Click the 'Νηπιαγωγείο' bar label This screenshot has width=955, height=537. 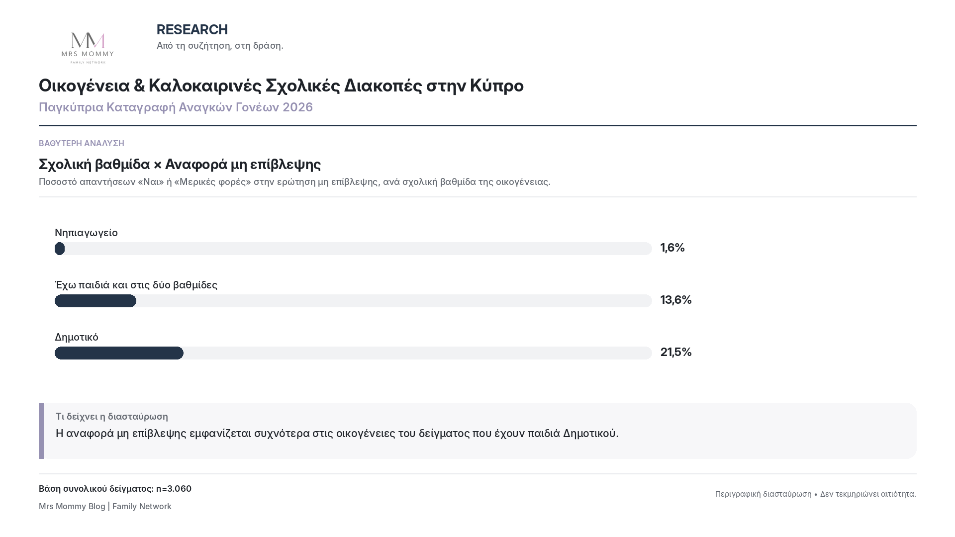pos(86,233)
